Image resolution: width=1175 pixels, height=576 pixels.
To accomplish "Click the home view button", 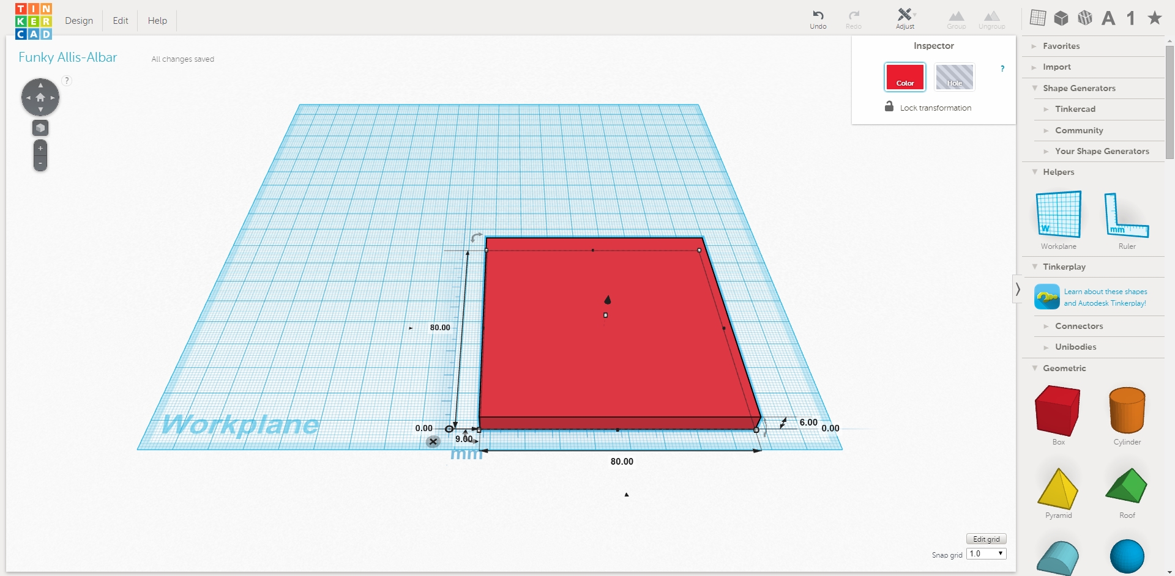I will pos(40,97).
